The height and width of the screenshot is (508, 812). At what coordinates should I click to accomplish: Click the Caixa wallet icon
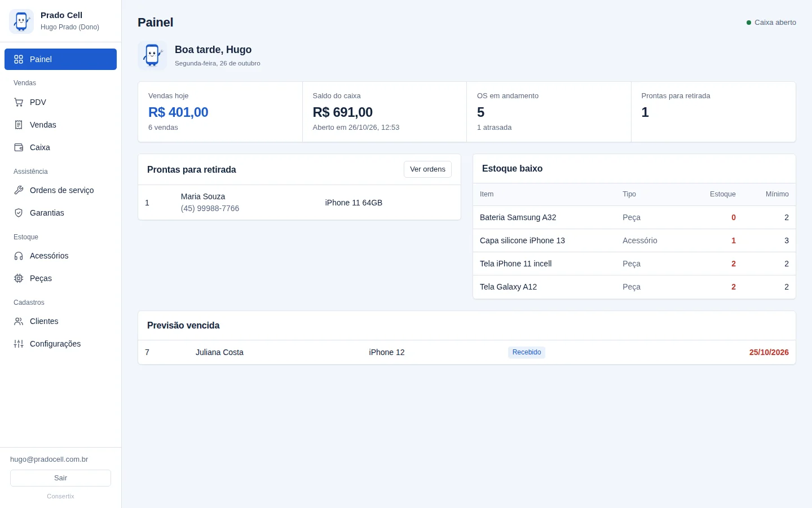[19, 147]
